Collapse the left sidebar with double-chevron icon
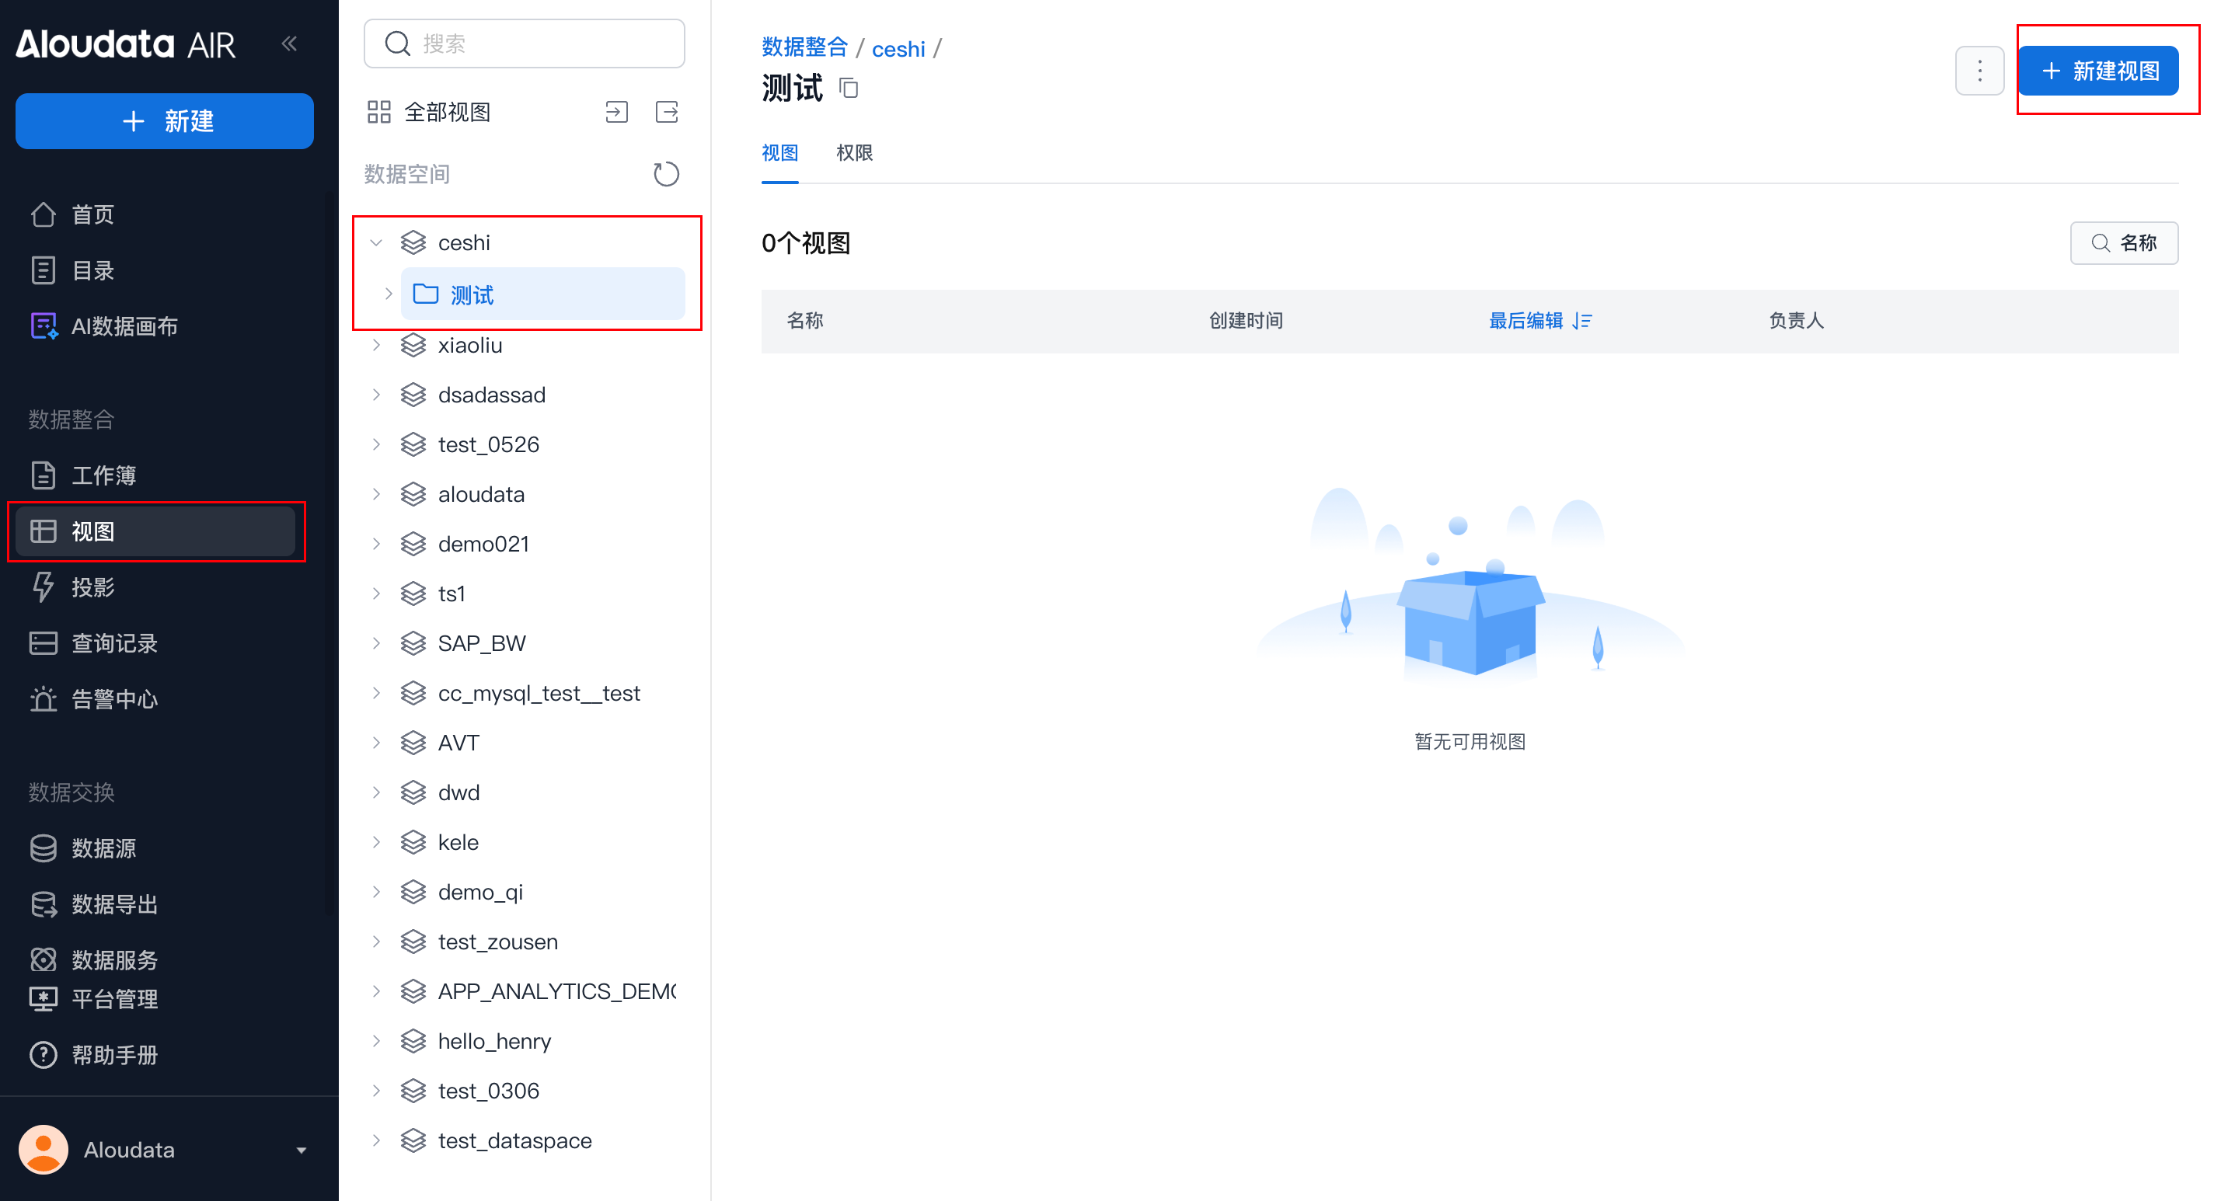 290,43
